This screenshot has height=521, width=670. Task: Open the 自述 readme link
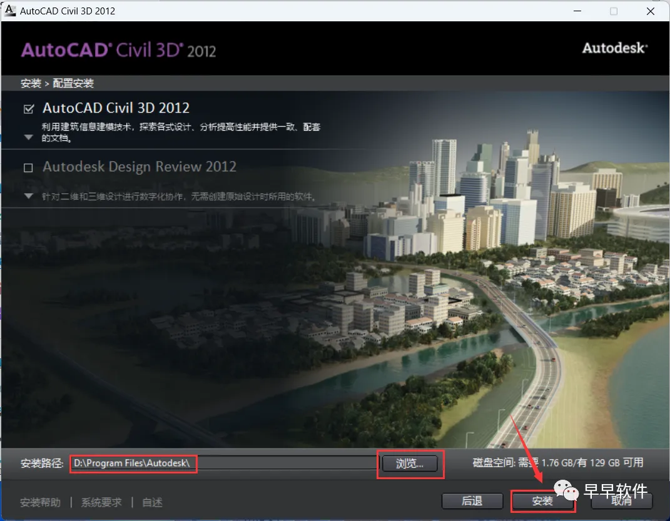152,502
